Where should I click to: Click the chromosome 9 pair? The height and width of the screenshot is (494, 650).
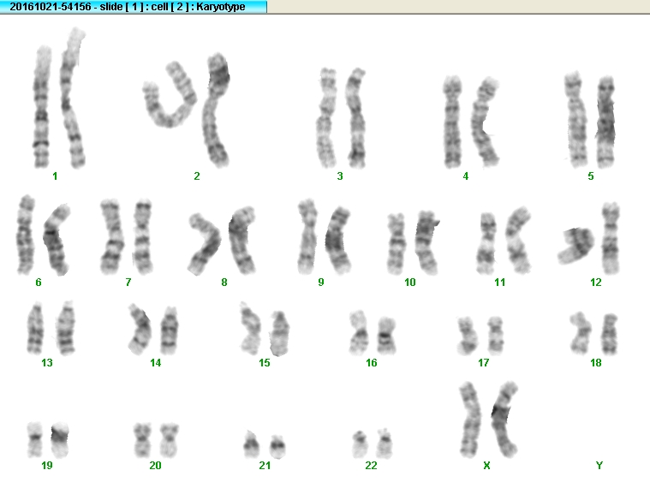pos(325,236)
